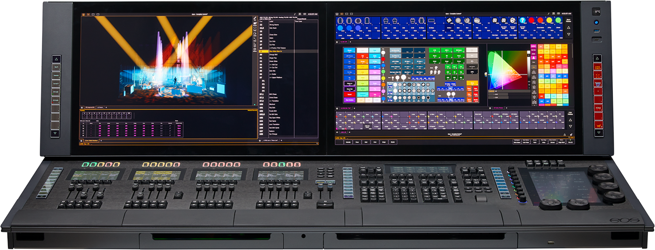Tap the camera icon on red bezel strip
The image size is (655, 250).
pos(598,67)
